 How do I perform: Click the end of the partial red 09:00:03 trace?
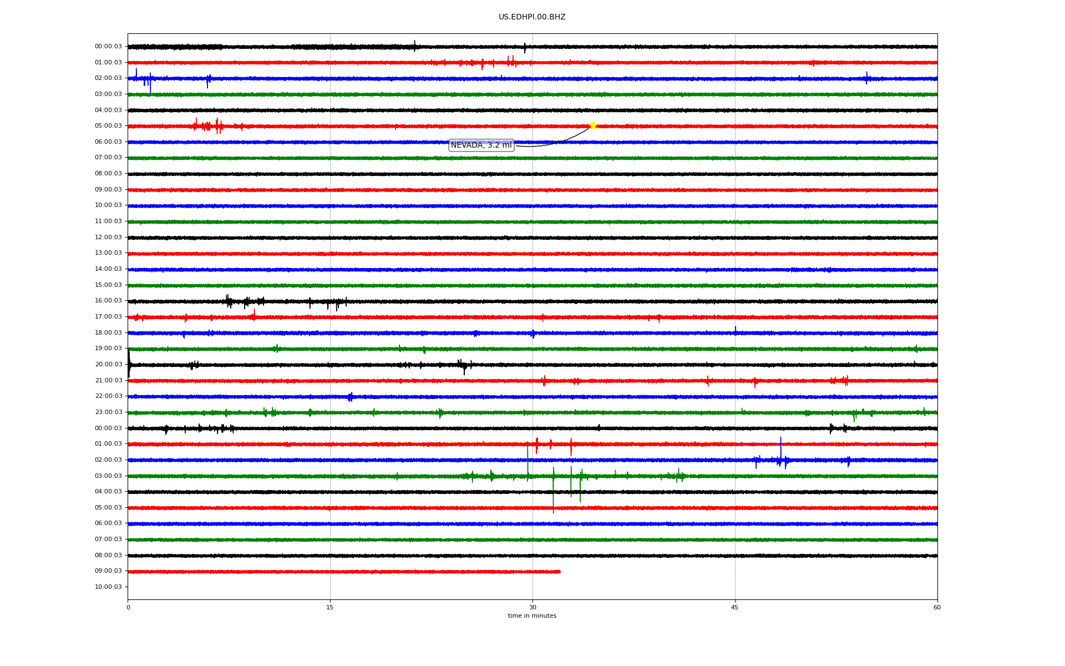click(559, 572)
